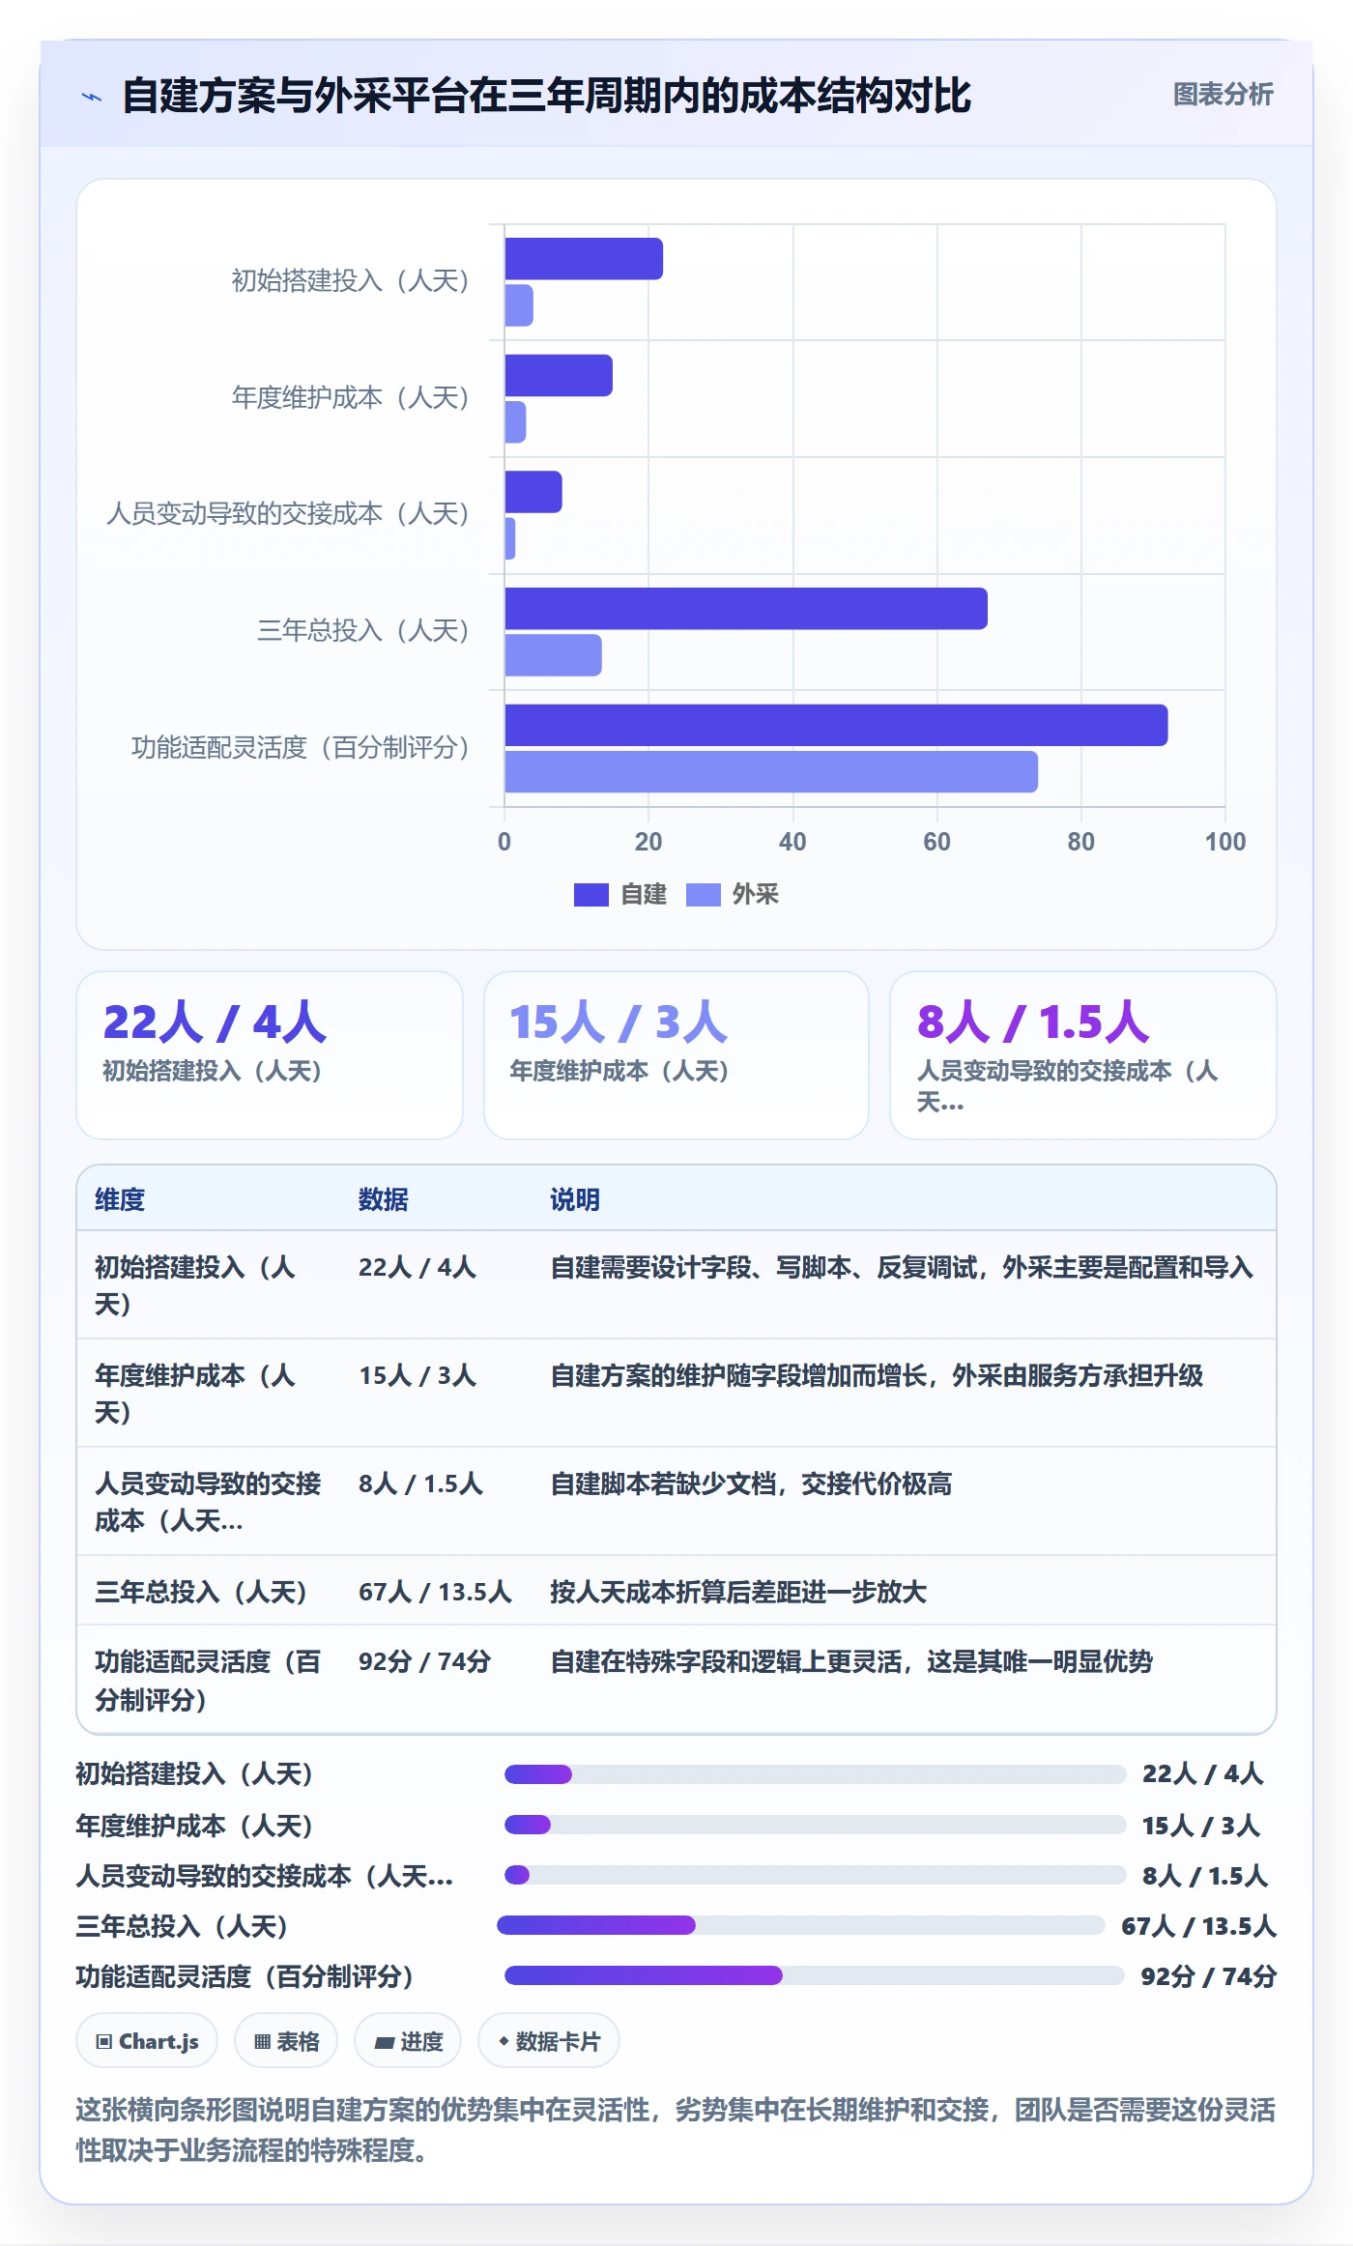Click the chart axis label 三年总投入（人天）

pyautogui.click(x=362, y=630)
